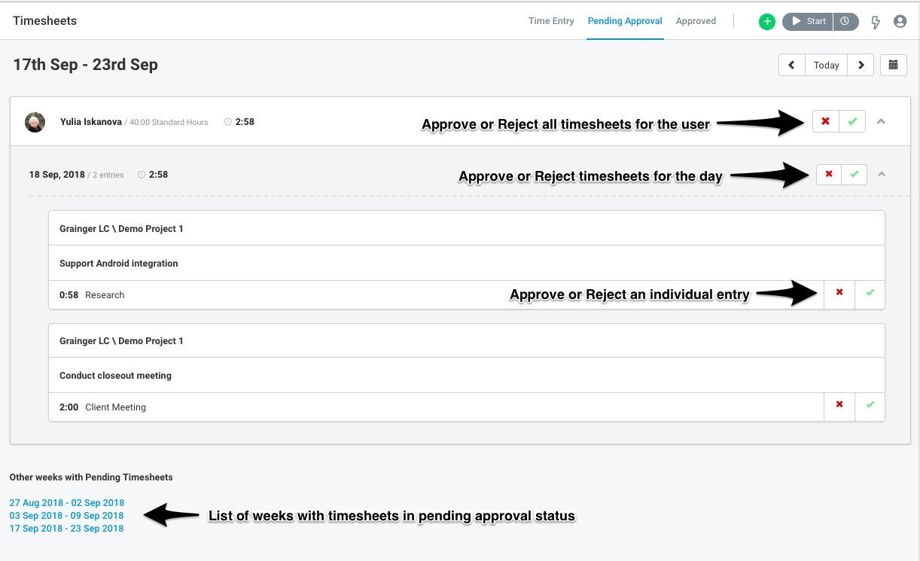Click Yulia Iskanova's avatar photo
920x561 pixels.
tap(35, 122)
